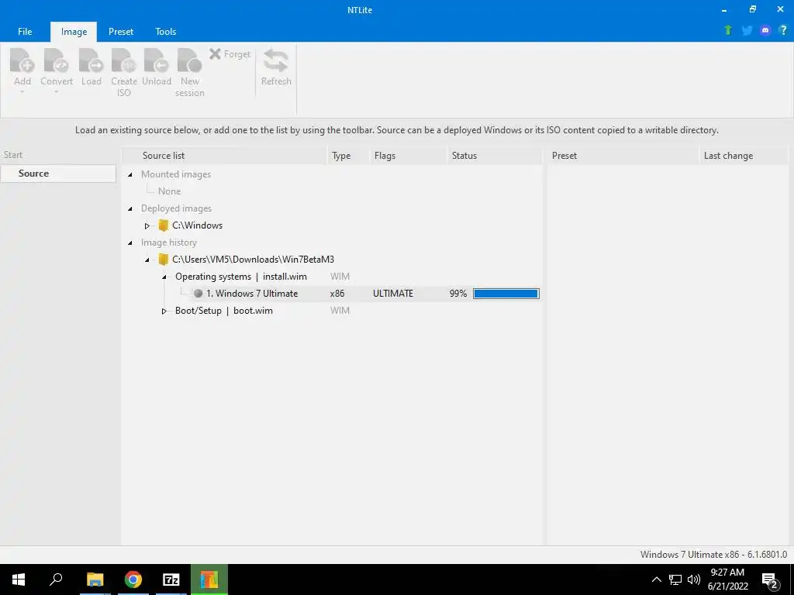
Task: Open the Convert button dropdown arrow
Action: 56,92
